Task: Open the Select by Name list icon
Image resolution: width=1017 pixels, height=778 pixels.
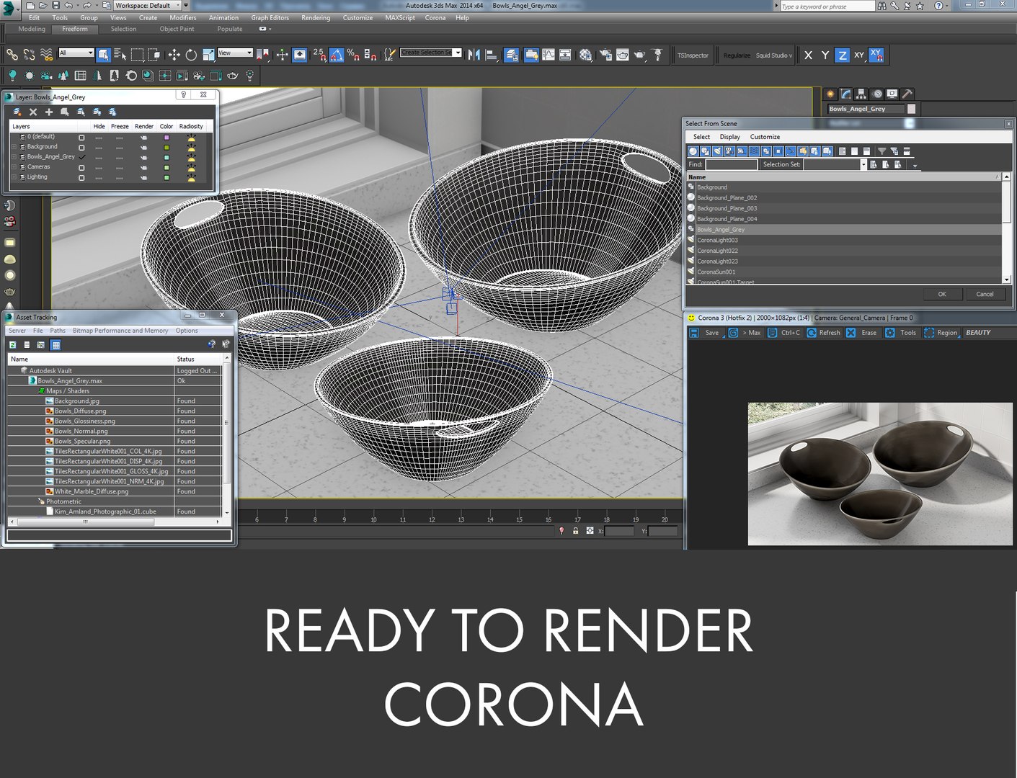Action: point(120,55)
